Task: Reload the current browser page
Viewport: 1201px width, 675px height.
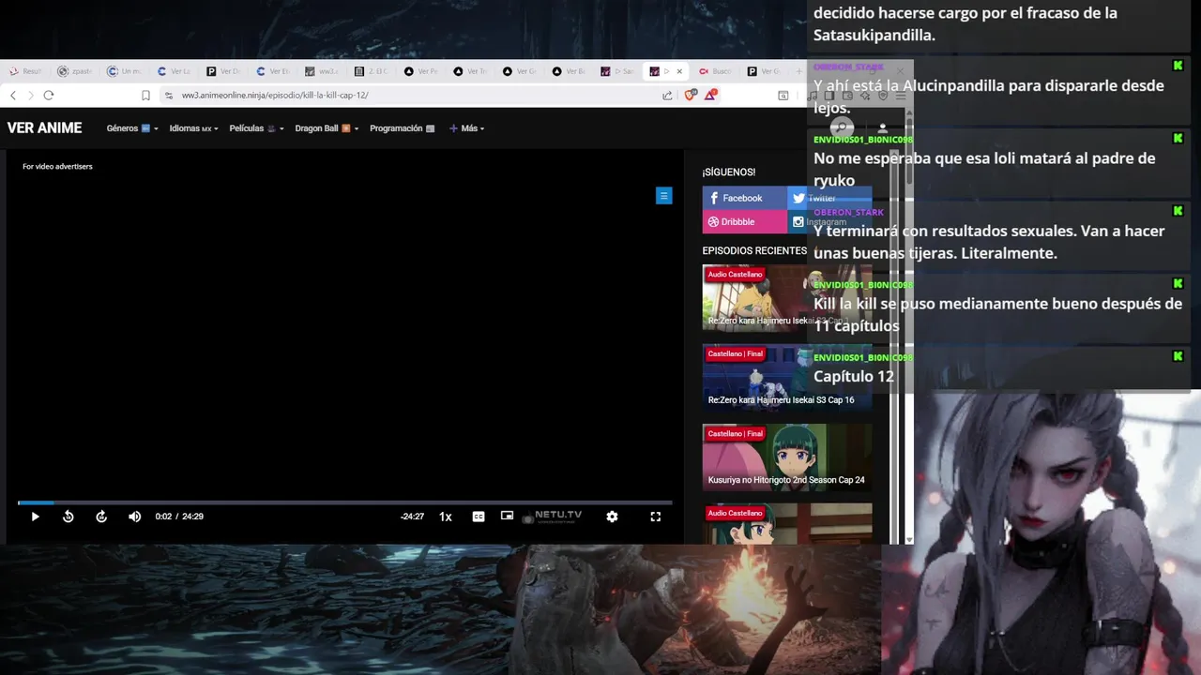Action: [49, 95]
